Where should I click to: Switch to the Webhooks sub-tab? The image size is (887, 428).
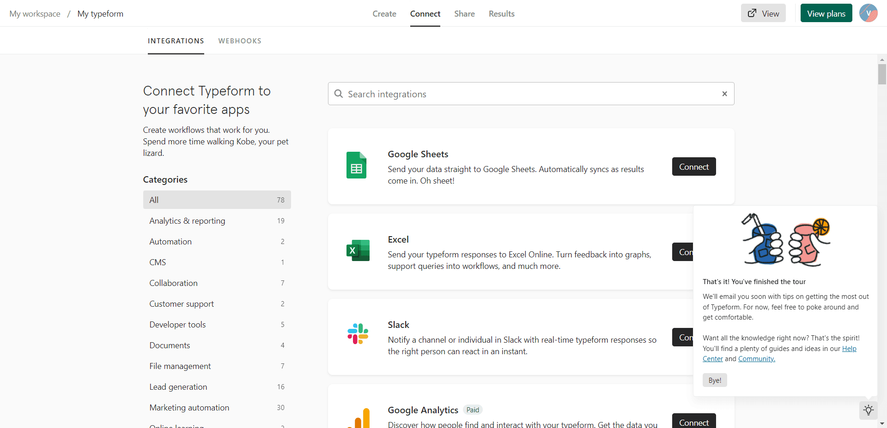tap(240, 41)
